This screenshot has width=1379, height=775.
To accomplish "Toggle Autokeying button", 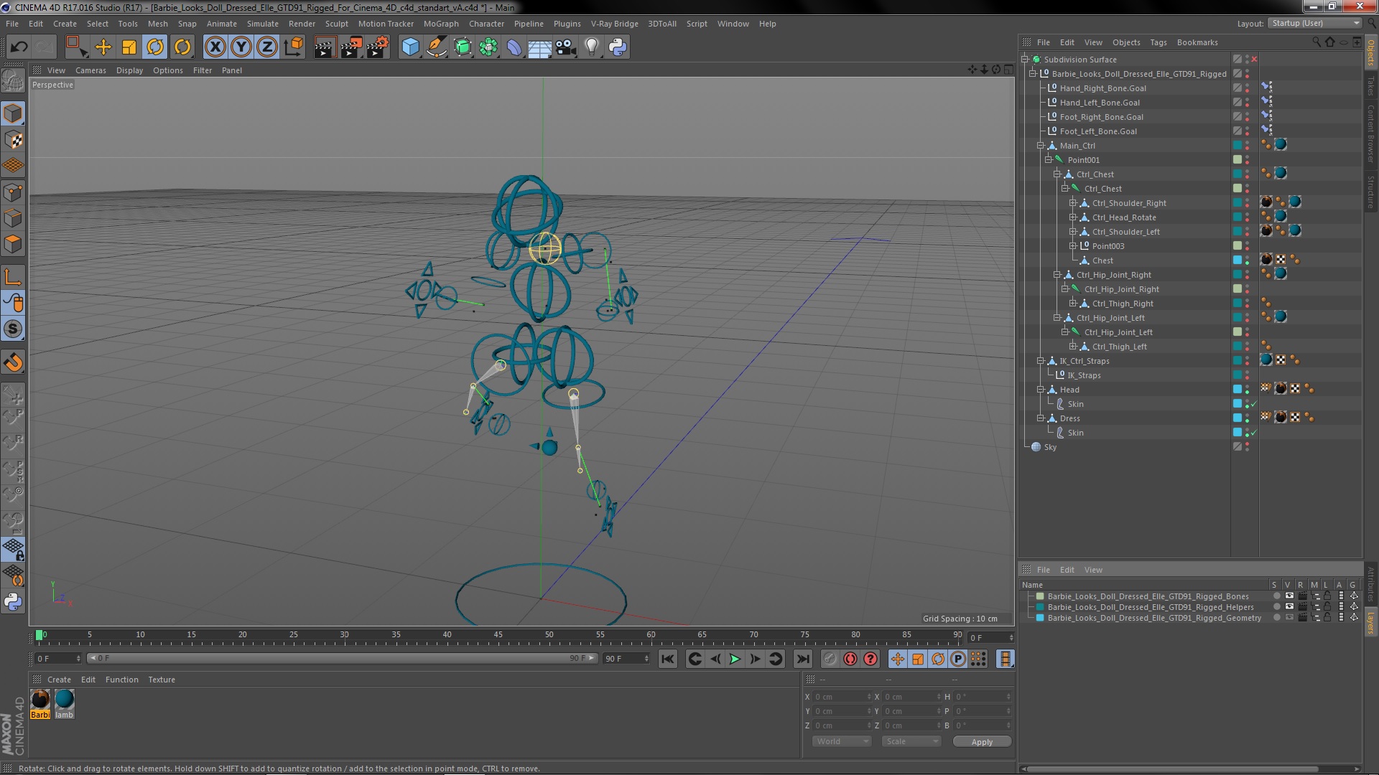I will click(850, 659).
